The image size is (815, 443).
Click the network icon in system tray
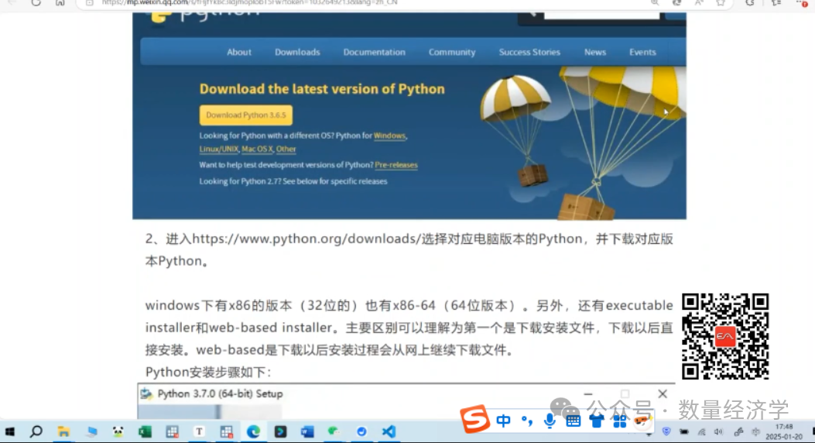click(x=702, y=432)
